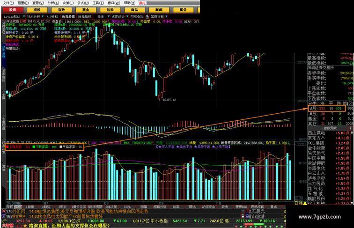The height and width of the screenshot is (228, 354).
Task: Toggle the lock icon beside 图形叠加
Action: [147, 17]
